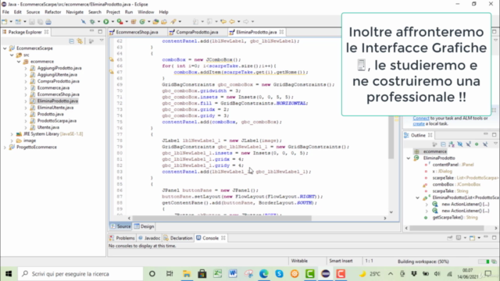Open the File menu
Viewport: 500px width, 281px height.
click(x=5, y=12)
